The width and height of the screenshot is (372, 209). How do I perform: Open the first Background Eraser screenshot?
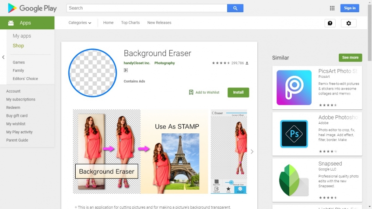(106, 152)
